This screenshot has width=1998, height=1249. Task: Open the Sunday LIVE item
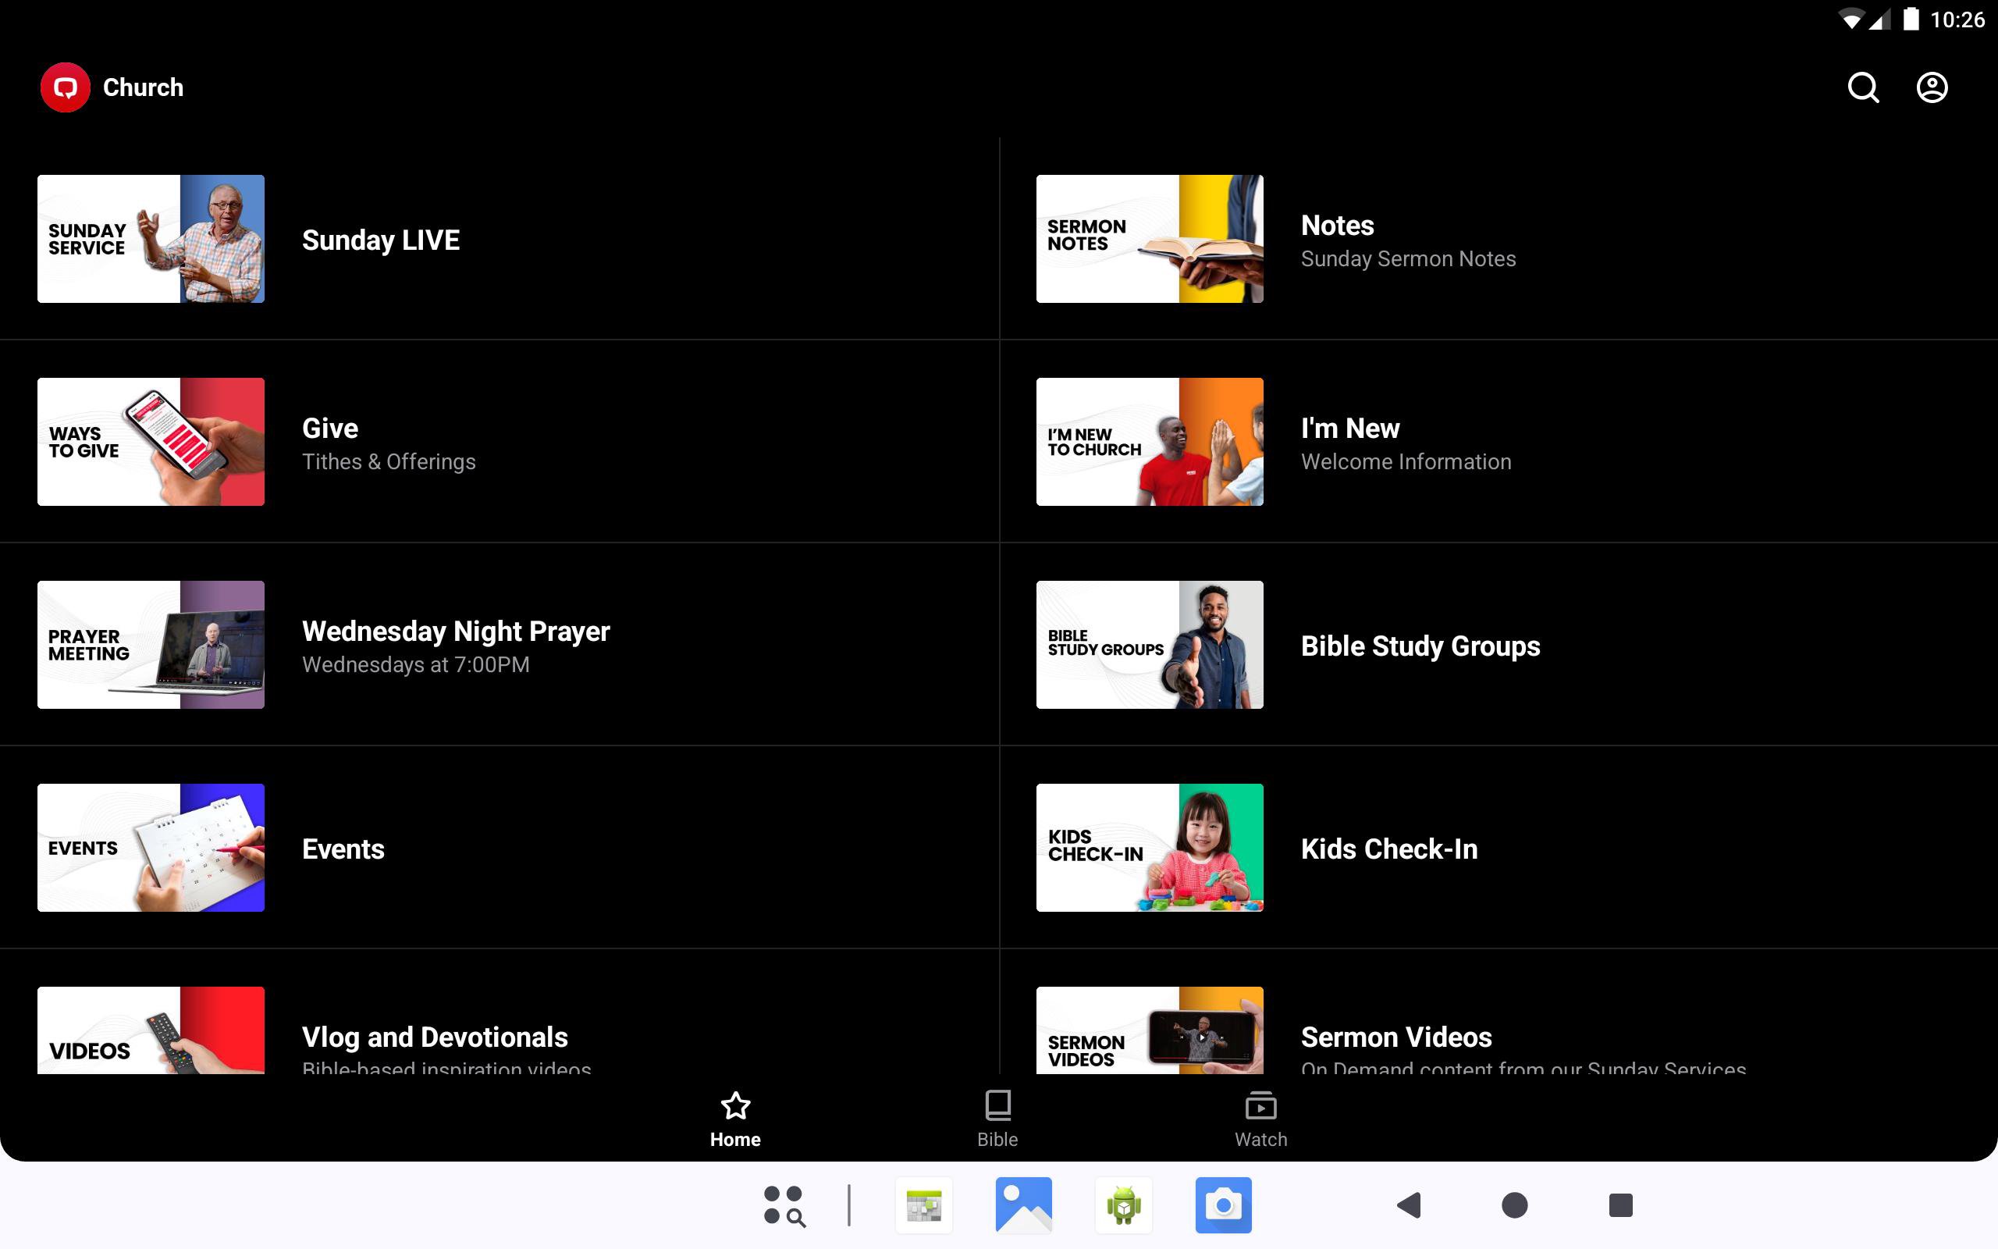(x=381, y=240)
